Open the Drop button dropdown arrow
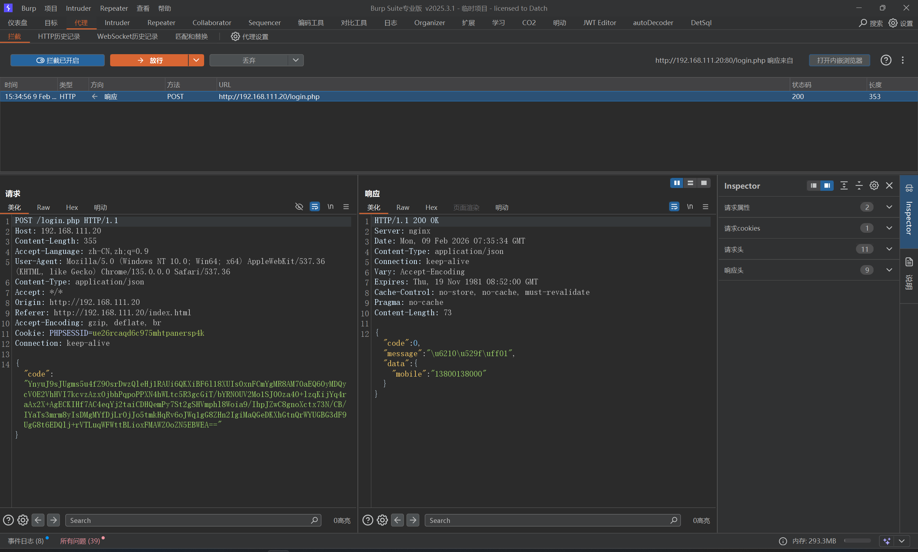The image size is (918, 552). click(x=296, y=60)
